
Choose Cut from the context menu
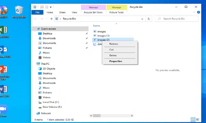click(120, 50)
